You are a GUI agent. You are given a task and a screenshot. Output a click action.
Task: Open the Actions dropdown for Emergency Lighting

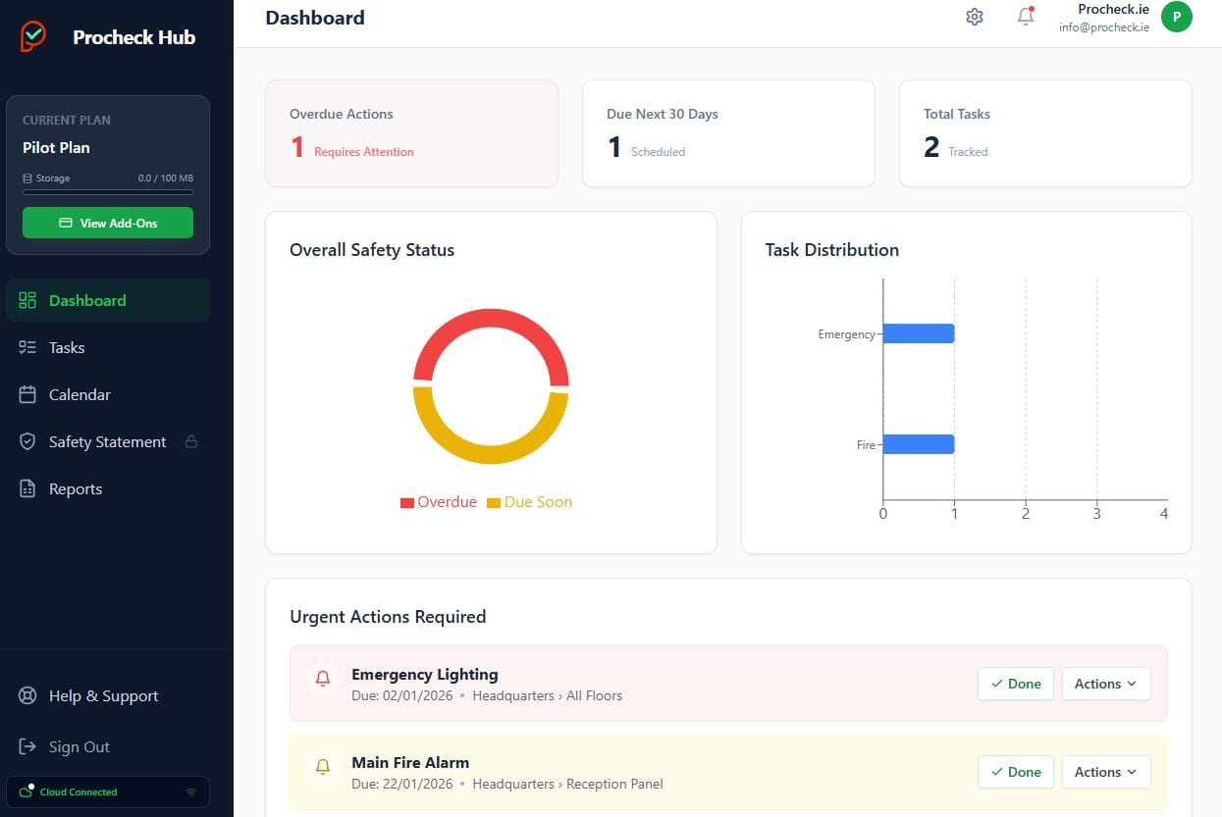[x=1105, y=684]
